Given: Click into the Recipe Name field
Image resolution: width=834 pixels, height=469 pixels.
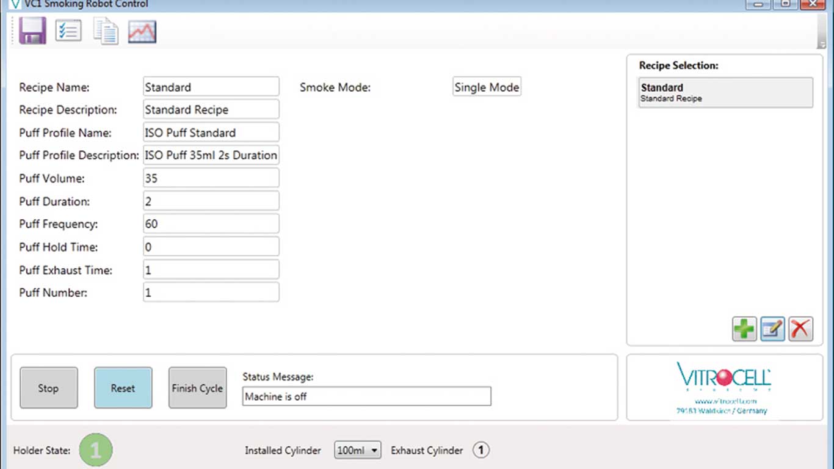Looking at the screenshot, I should pyautogui.click(x=211, y=87).
